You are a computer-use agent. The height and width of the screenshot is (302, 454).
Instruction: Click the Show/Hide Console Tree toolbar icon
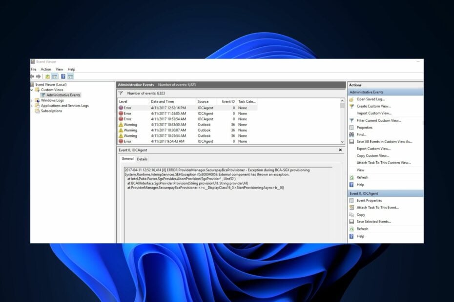coord(55,76)
